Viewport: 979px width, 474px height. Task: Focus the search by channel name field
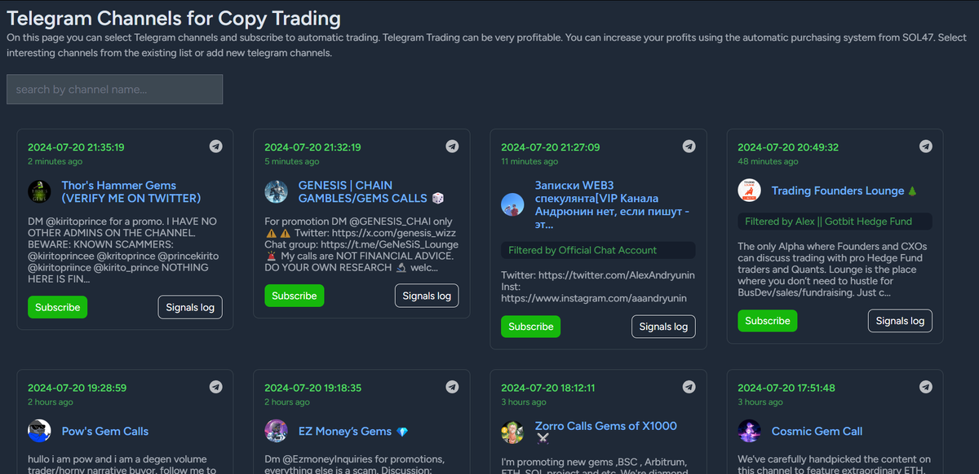tap(114, 90)
